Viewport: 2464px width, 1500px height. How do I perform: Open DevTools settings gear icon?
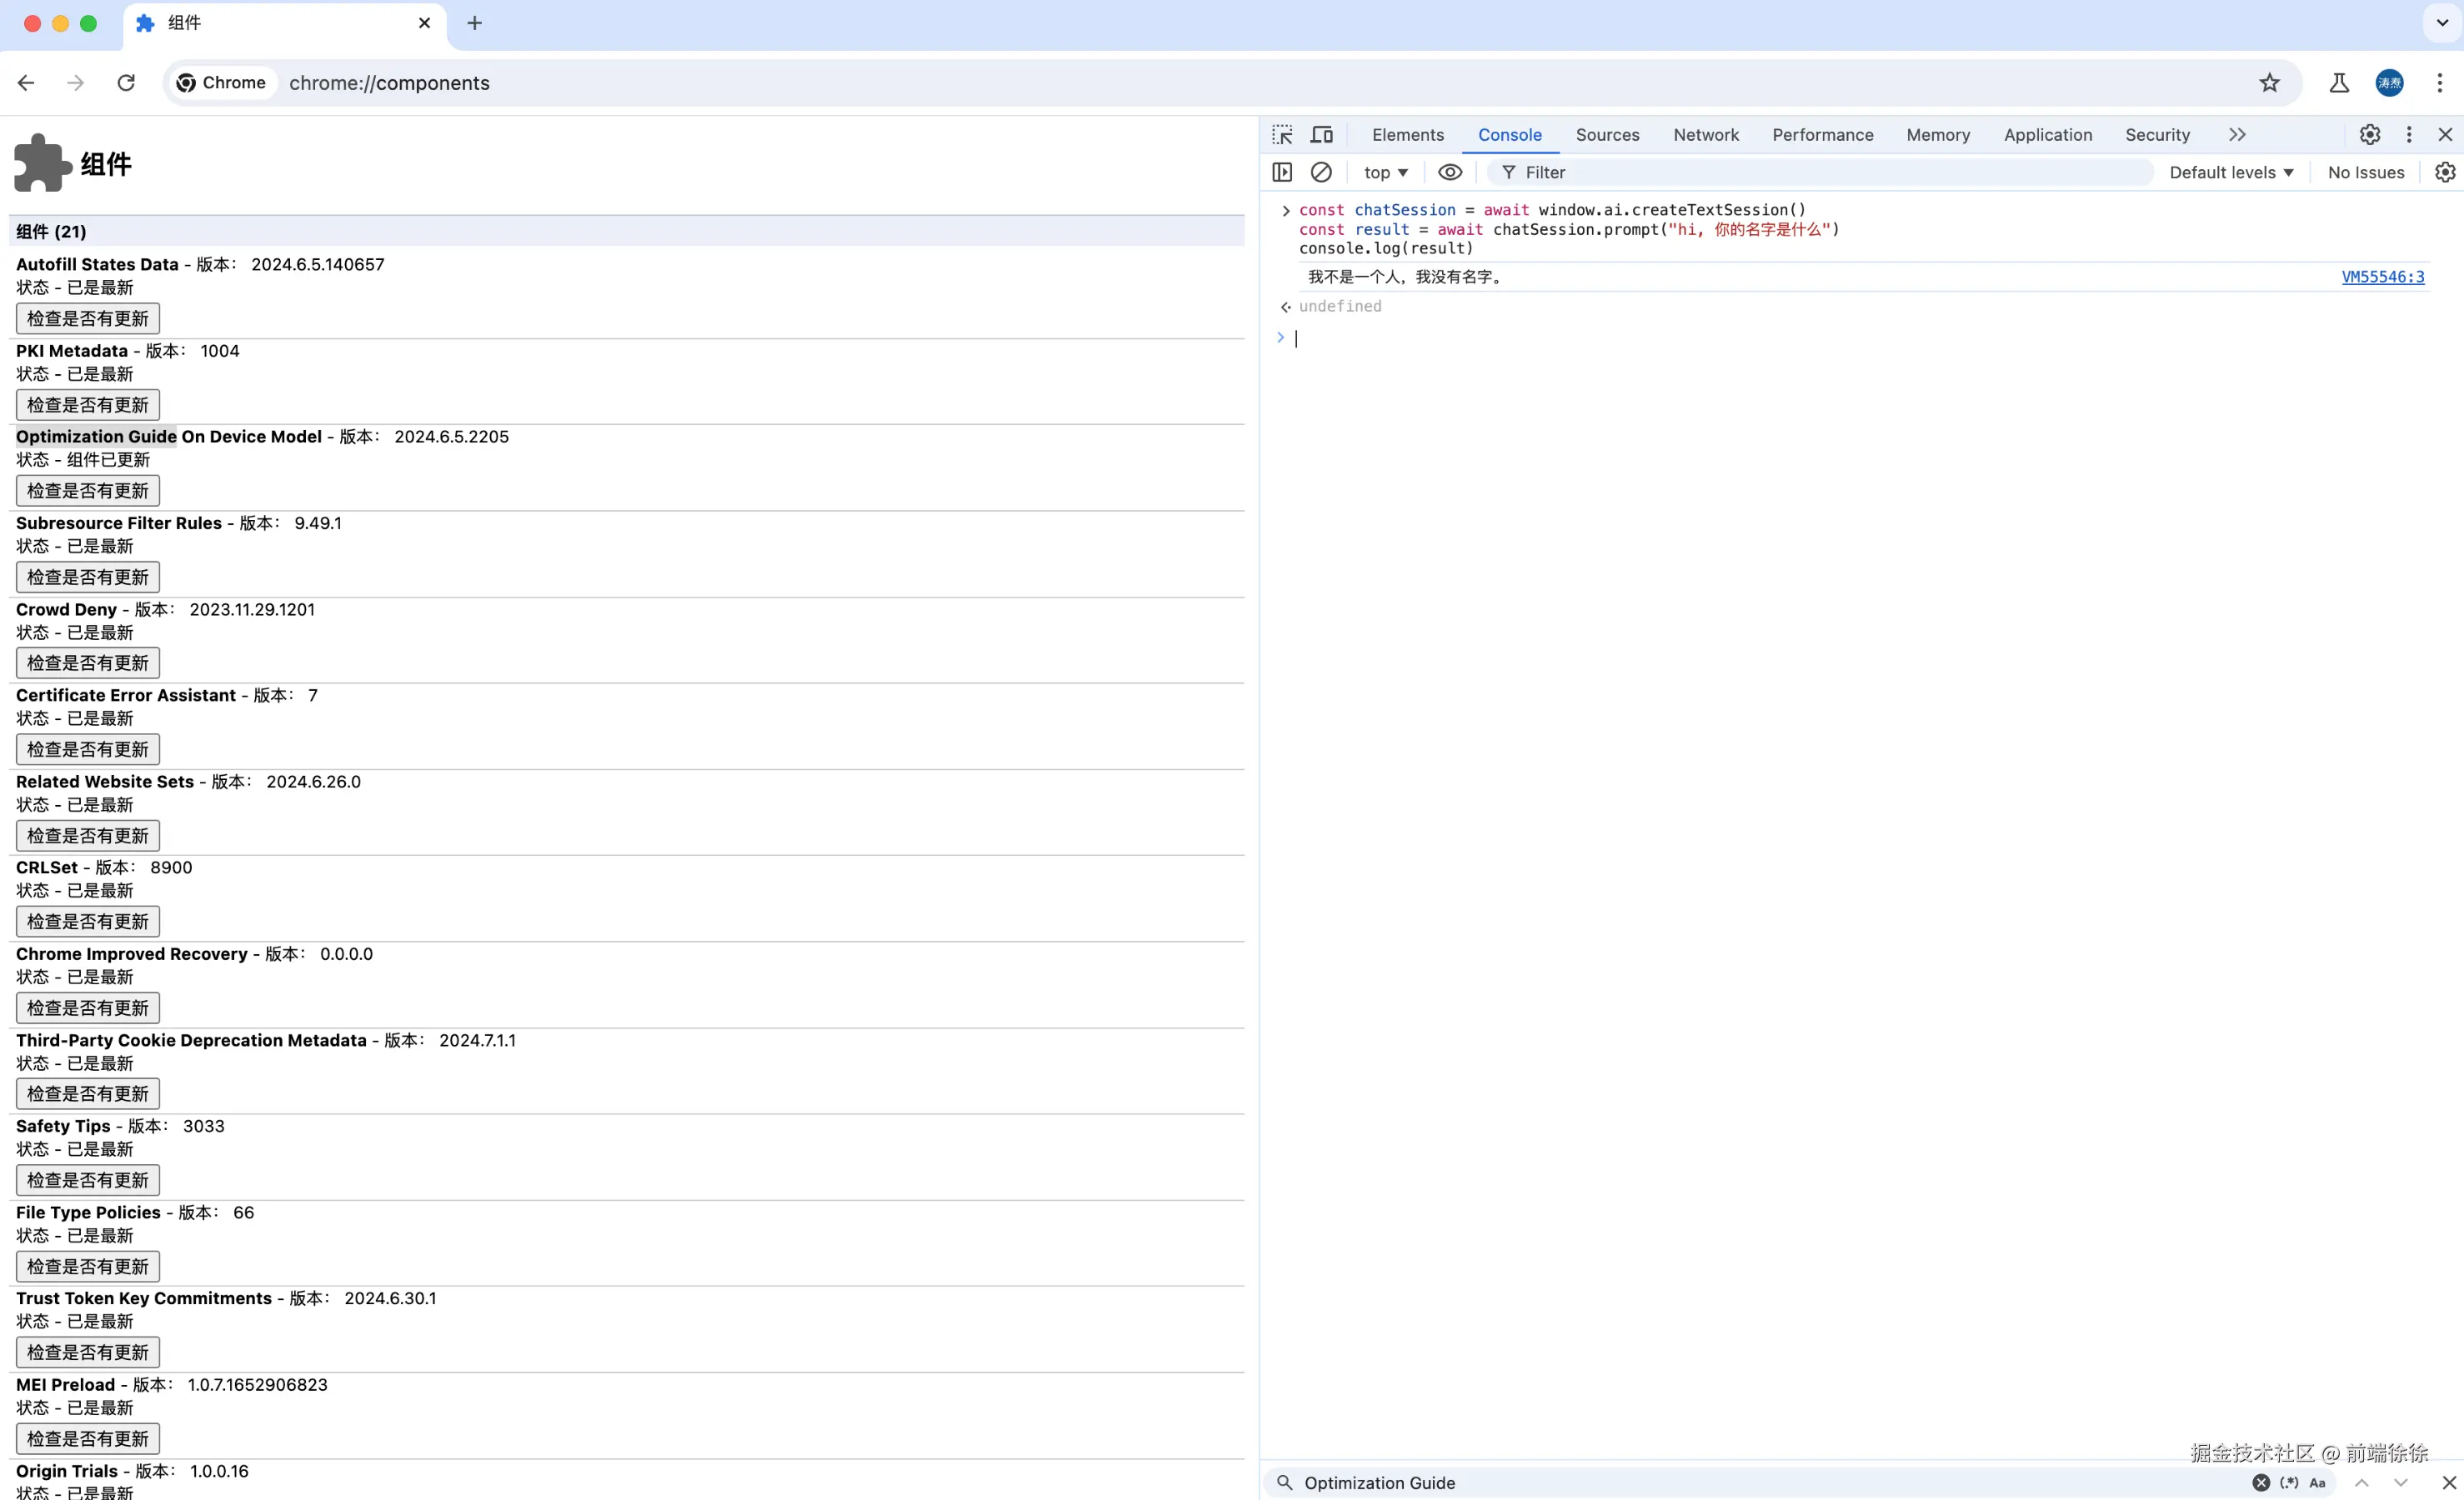tap(2369, 135)
